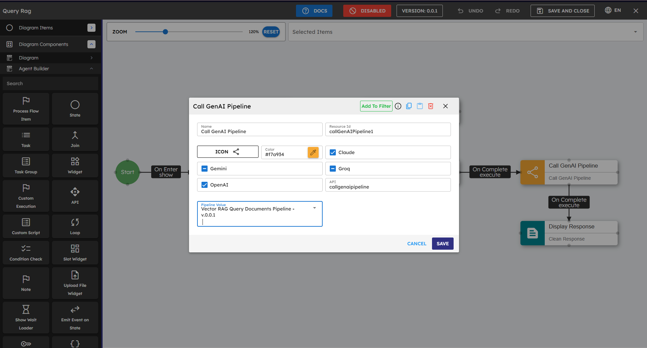Choose the Join component icon
The height and width of the screenshot is (348, 647).
[x=75, y=139]
